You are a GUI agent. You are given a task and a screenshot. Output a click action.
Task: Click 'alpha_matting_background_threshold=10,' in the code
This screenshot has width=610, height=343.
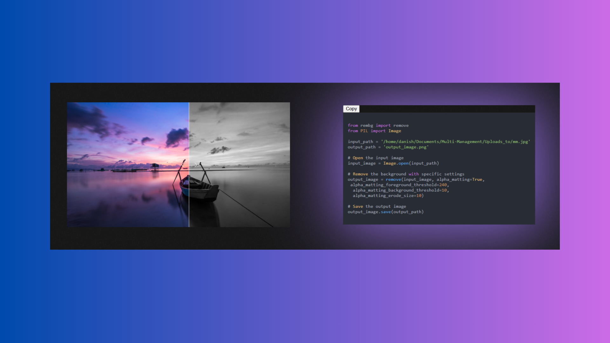[401, 190]
